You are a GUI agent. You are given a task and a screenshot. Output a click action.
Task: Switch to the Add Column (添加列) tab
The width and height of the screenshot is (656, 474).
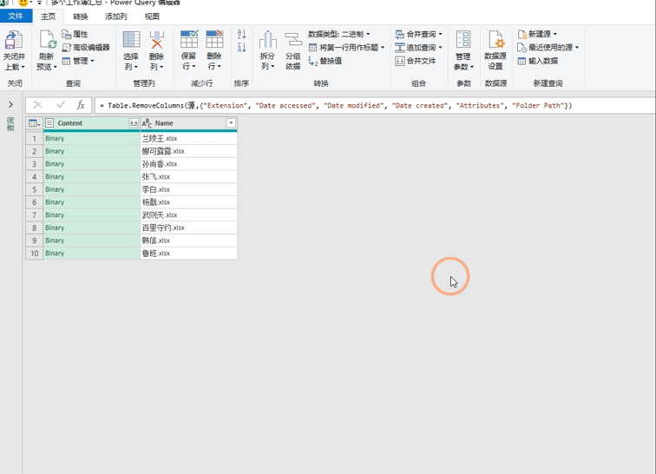tap(116, 16)
